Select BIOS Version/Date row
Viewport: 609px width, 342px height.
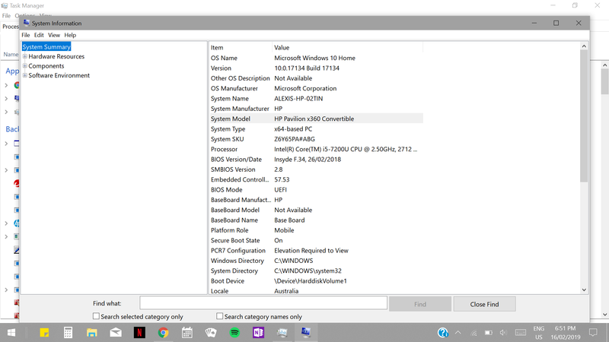[316, 160]
